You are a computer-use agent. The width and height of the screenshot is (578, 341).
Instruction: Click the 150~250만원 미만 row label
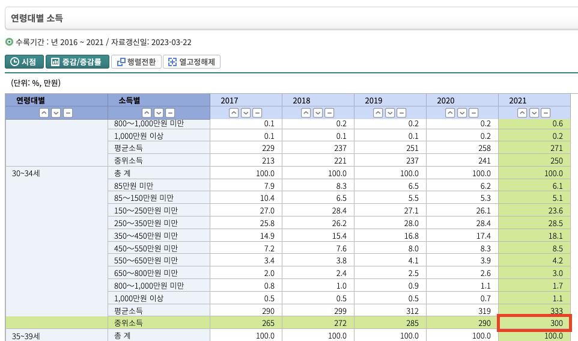[159, 210]
